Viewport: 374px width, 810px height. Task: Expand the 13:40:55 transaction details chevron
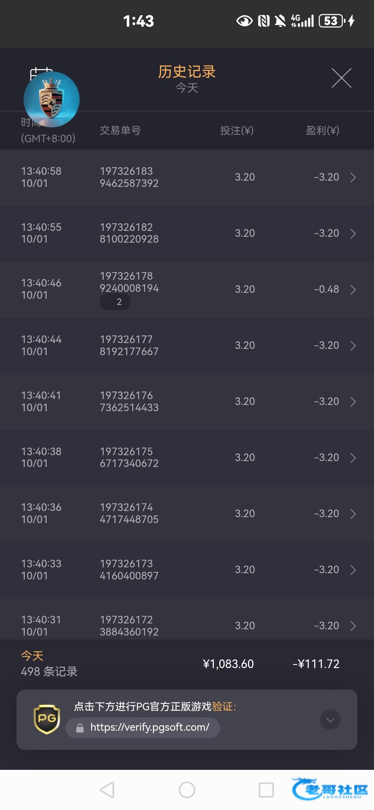click(353, 234)
